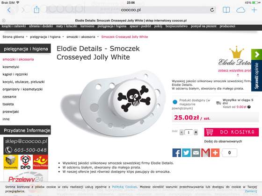Increase quantity with the plus stepper
The image size is (262, 196).
(196, 133)
